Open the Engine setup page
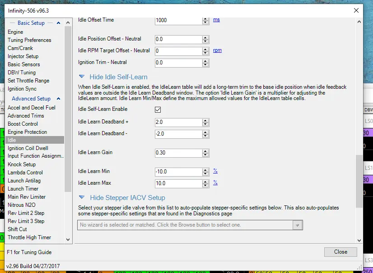This screenshot has width=373, height=273. pyautogui.click(x=15, y=32)
